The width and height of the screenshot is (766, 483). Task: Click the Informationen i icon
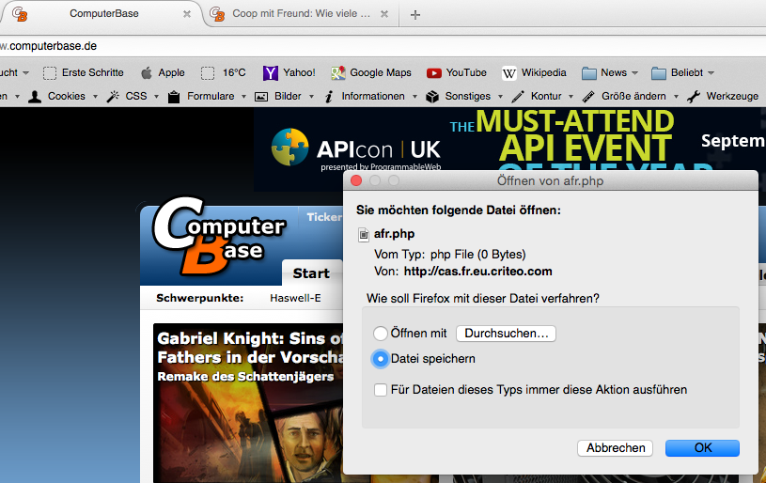click(x=329, y=97)
